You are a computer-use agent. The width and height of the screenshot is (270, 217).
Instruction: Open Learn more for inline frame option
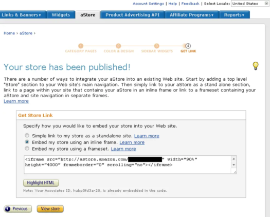click(x=132, y=142)
